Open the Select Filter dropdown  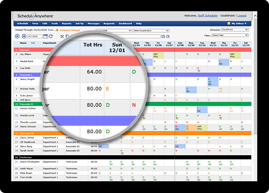pos(230,35)
